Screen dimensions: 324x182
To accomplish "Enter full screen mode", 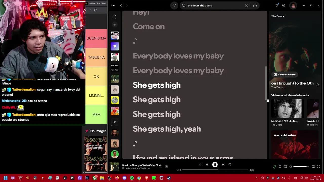I will coord(318,167).
